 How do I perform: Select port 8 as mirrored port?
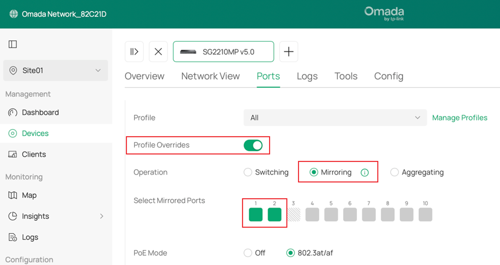[387, 215]
